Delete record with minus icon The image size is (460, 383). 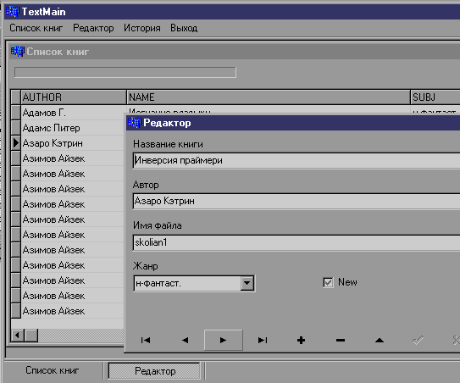tap(340, 340)
